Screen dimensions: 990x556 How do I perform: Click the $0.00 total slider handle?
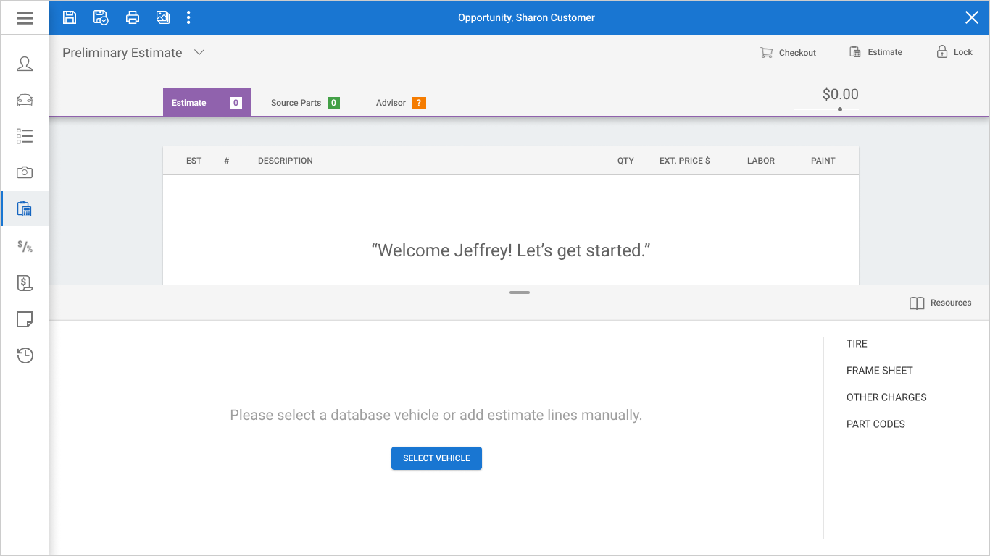point(840,109)
